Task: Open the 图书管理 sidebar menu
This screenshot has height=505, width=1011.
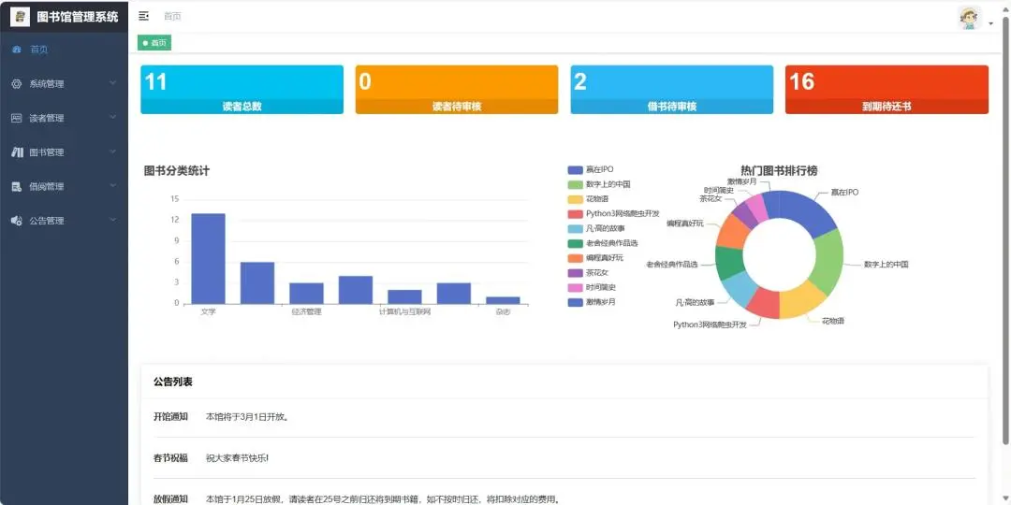Action: pyautogui.click(x=64, y=152)
